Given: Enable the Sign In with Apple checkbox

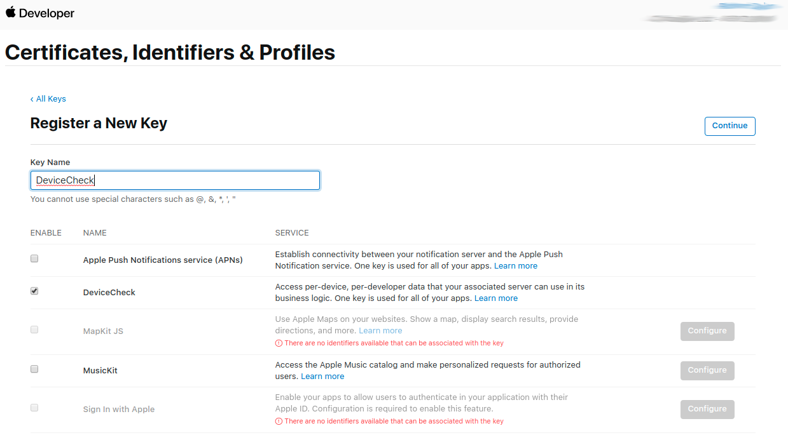Looking at the screenshot, I should tap(34, 407).
